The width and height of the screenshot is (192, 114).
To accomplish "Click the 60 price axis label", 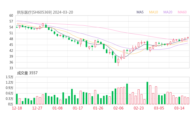I will coord(11,16).
